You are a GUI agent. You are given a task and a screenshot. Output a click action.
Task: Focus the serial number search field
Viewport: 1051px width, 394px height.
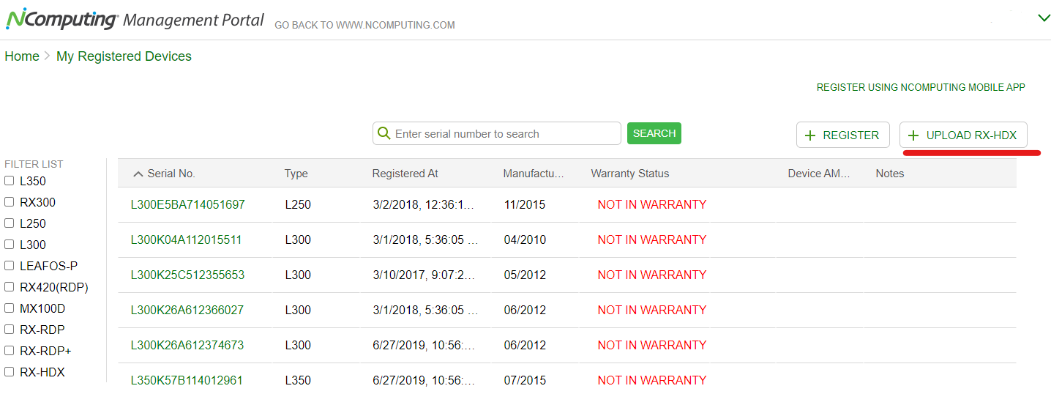tap(497, 133)
